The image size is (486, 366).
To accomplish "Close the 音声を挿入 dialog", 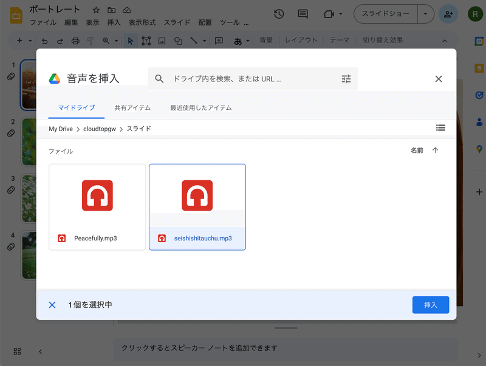I will click(438, 79).
